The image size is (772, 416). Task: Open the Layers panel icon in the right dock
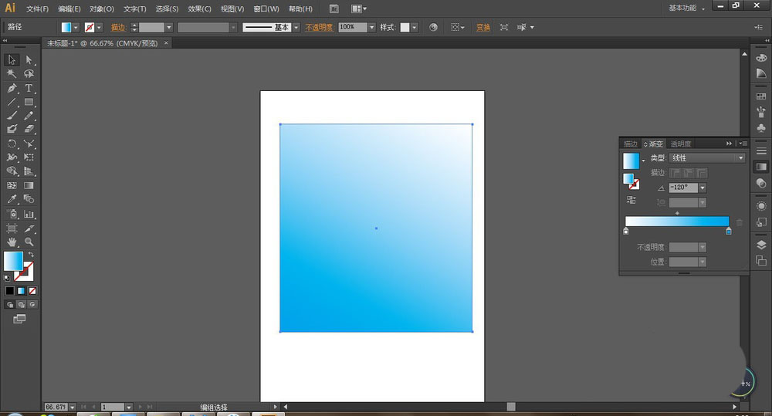pyautogui.click(x=761, y=245)
